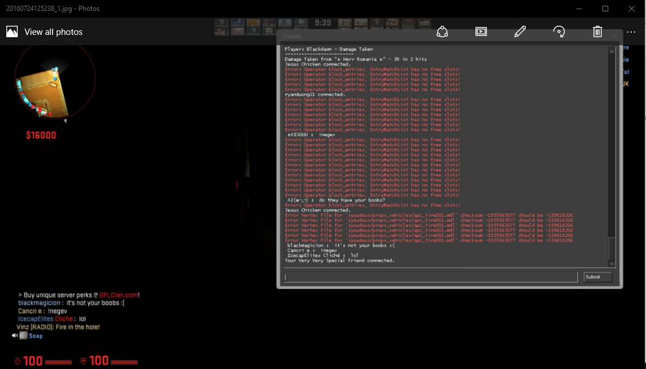Image resolution: width=646 pixels, height=369 pixels.
Task: Click "Vinz (RADIO): Fire in the hole!" chat line
Action: tap(58, 327)
